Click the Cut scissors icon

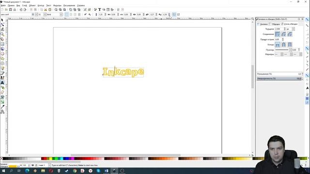(46, 10)
